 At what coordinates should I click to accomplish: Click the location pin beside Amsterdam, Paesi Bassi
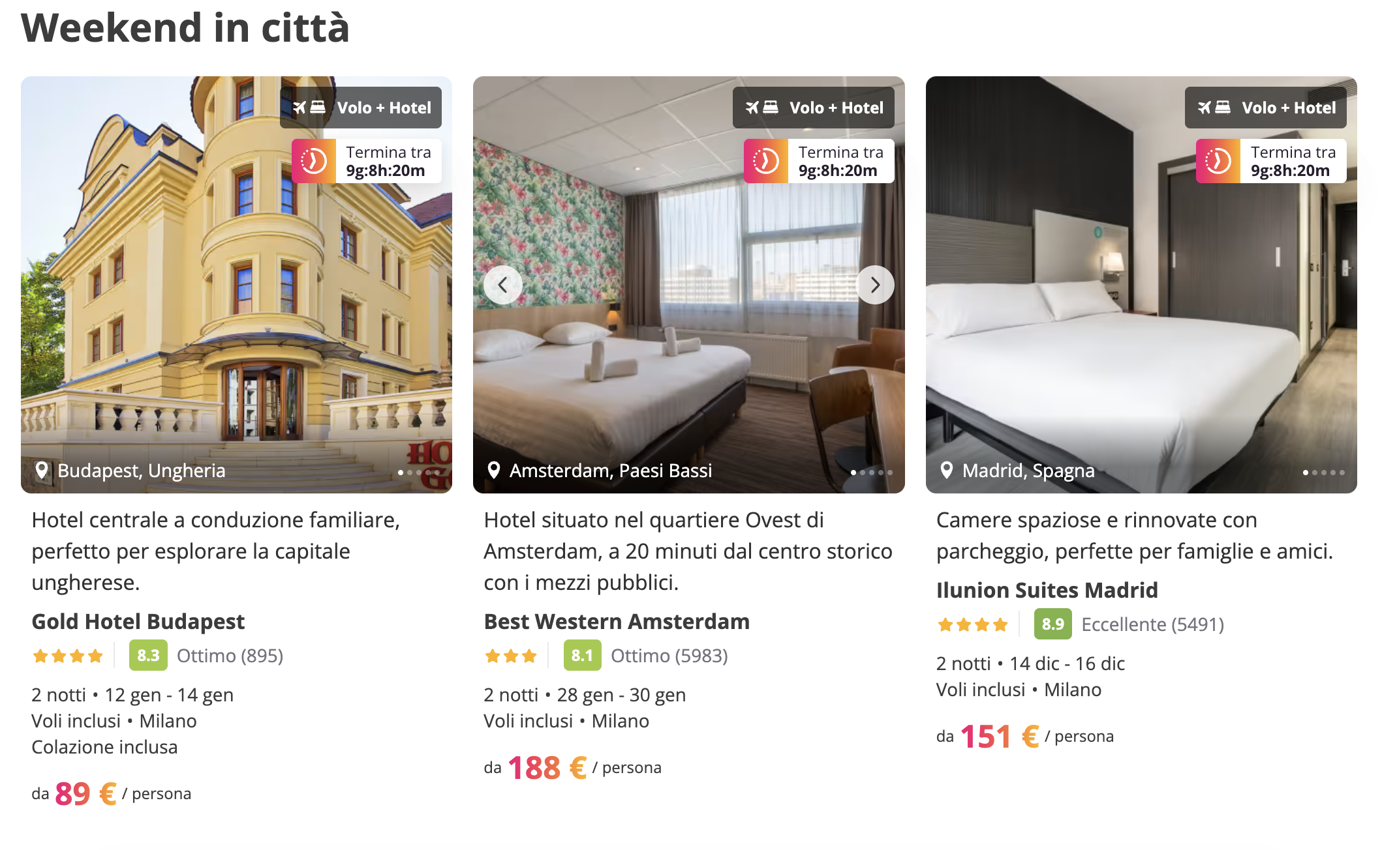(x=494, y=470)
